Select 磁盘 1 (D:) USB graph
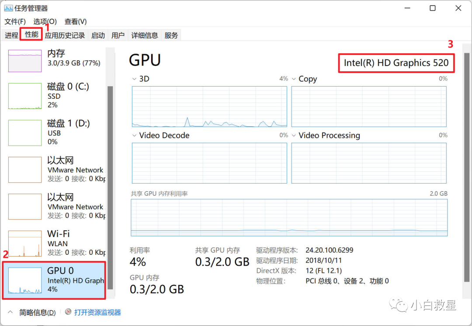Screen dimensions: 472x326 [25, 133]
